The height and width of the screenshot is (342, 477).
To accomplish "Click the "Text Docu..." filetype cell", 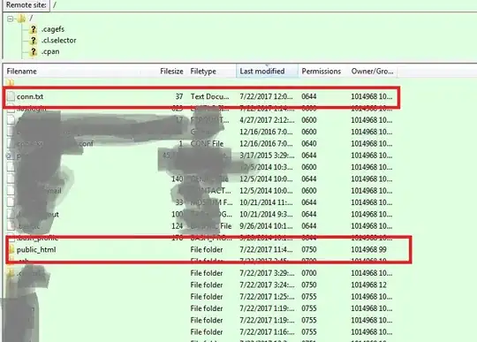I will [x=210, y=96].
